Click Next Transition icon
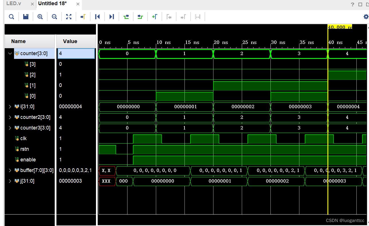The image size is (369, 226). click(x=140, y=17)
